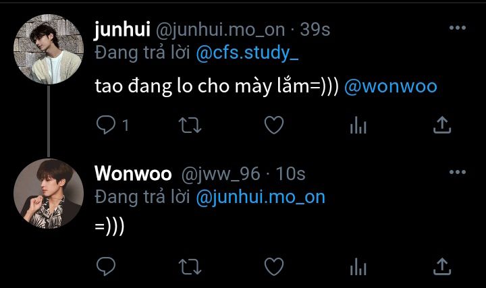This screenshot has height=288, width=486.
Task: View analytics for junhui's tweet
Action: pos(358,125)
